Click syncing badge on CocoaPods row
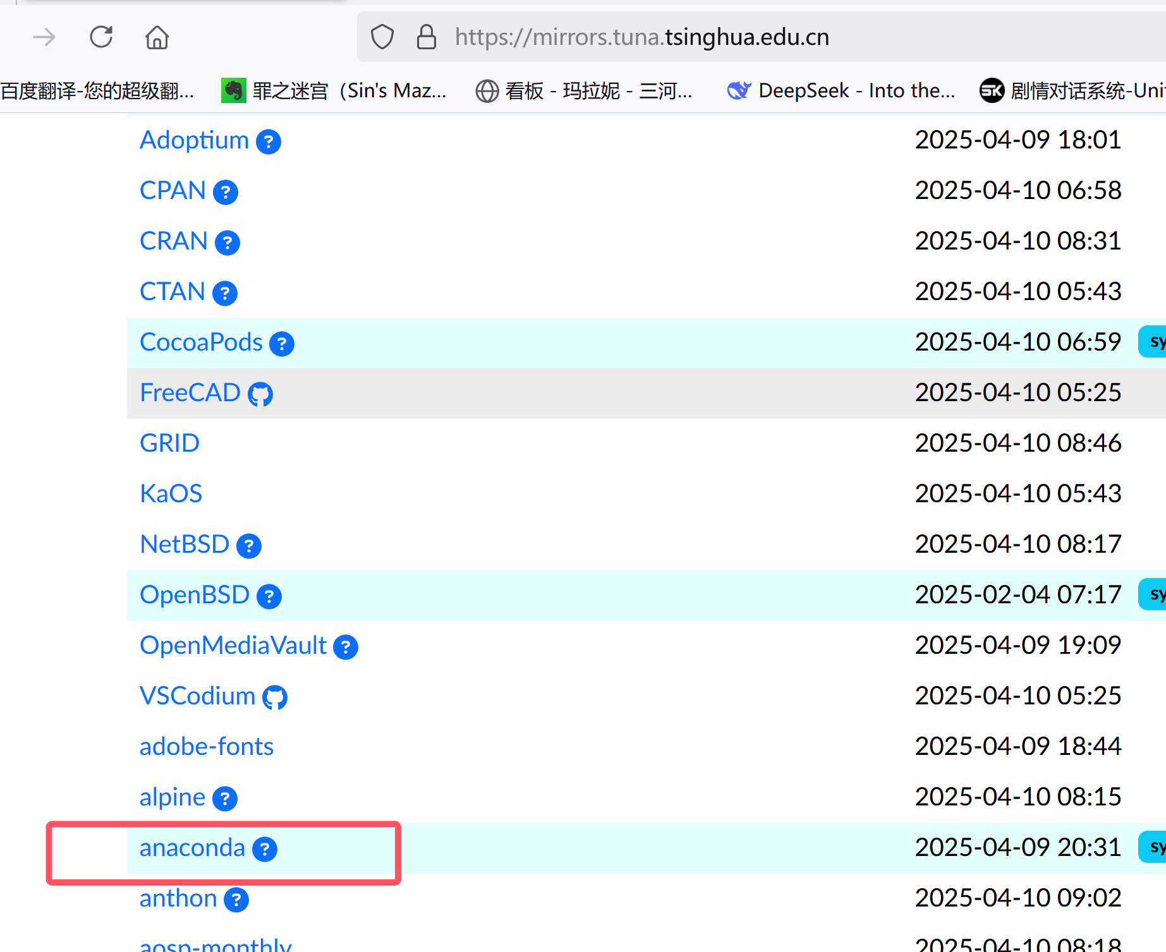Viewport: 1166px width, 952px height. 1153,342
